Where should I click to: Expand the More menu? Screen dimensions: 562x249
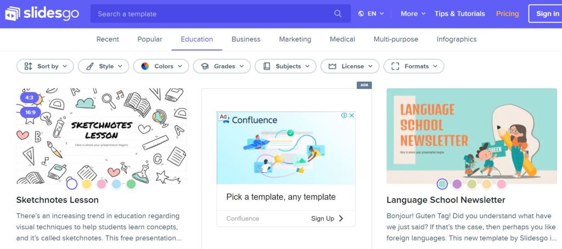point(413,14)
